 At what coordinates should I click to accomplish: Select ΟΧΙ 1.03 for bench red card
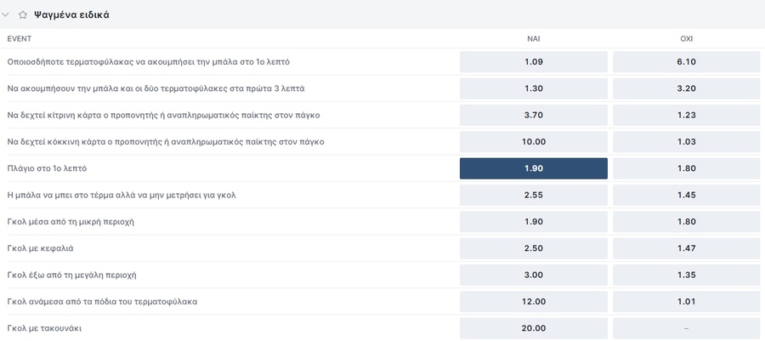click(x=687, y=142)
